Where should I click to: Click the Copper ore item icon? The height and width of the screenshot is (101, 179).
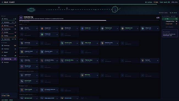pyautogui.click(x=42, y=28)
